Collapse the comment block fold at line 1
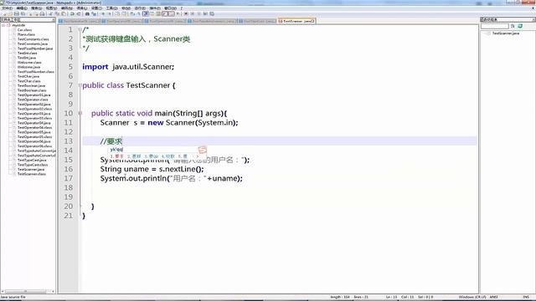536x301 pixels. point(80,30)
